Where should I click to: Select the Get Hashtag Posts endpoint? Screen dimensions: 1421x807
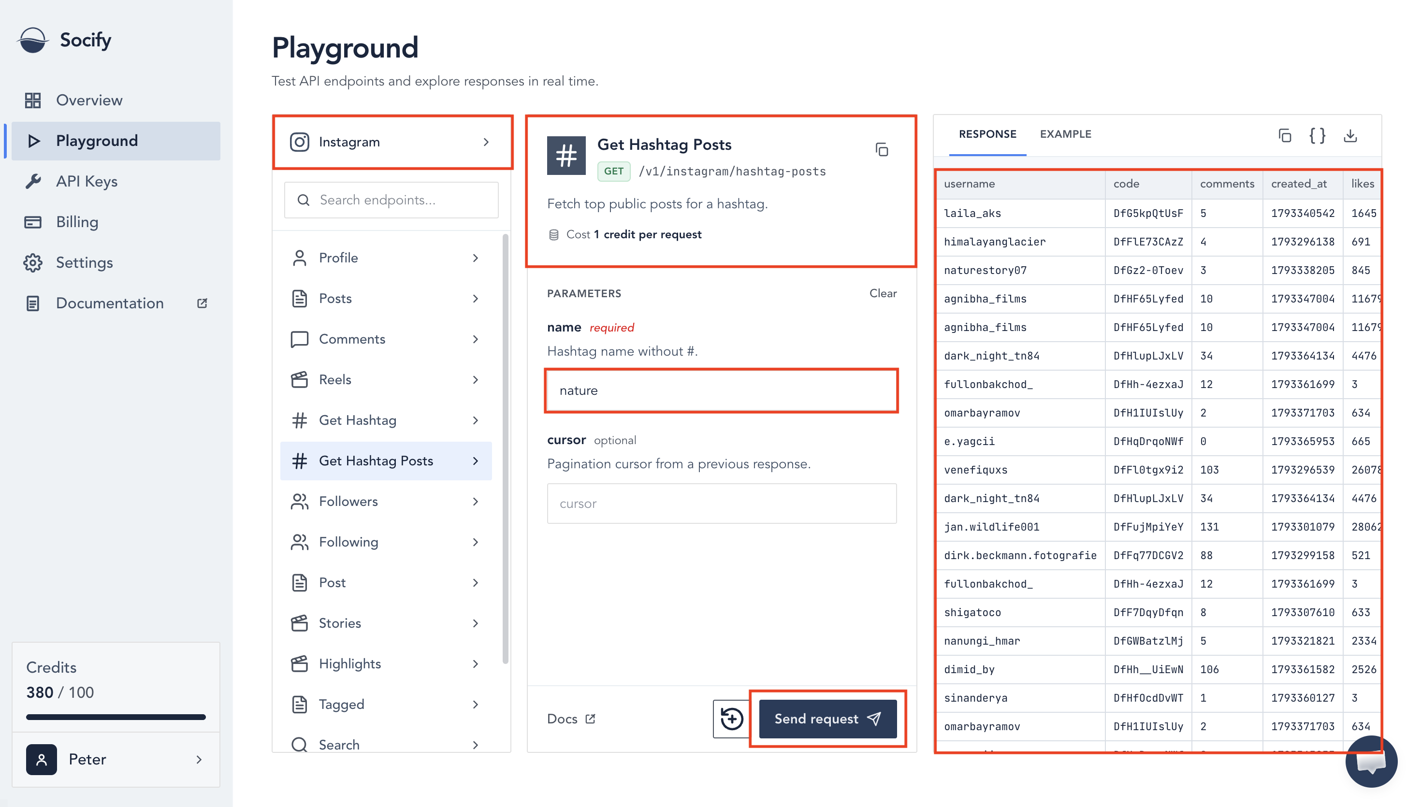386,461
